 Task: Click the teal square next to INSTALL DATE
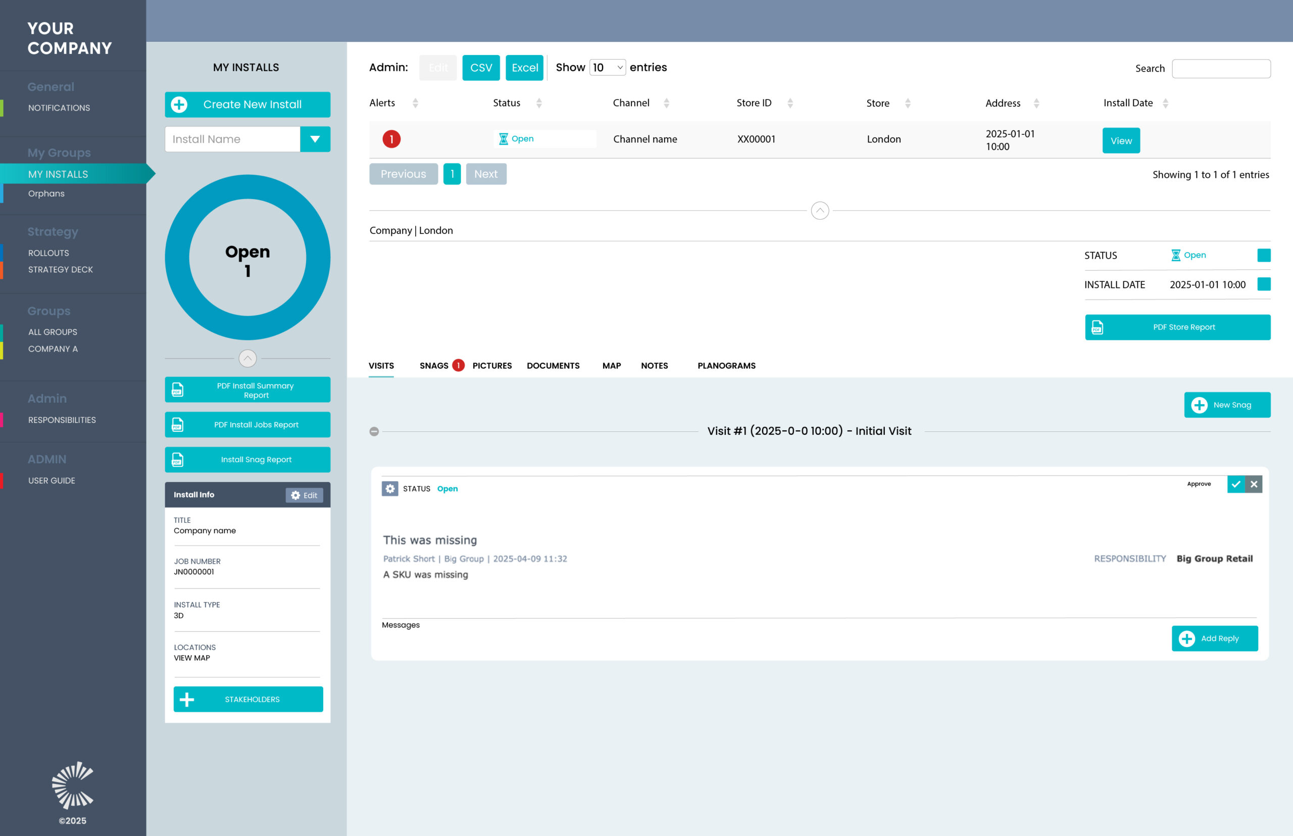point(1264,284)
